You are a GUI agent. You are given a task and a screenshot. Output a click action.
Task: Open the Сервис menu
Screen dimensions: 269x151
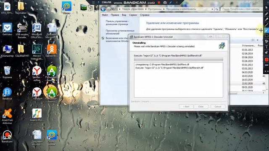133,15
